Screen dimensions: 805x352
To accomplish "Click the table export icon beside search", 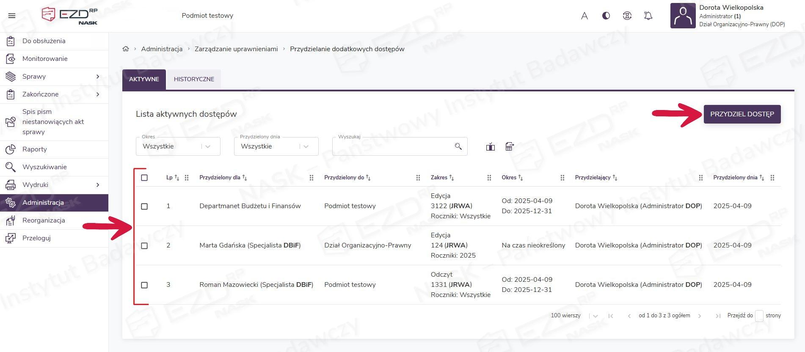I will click(510, 147).
